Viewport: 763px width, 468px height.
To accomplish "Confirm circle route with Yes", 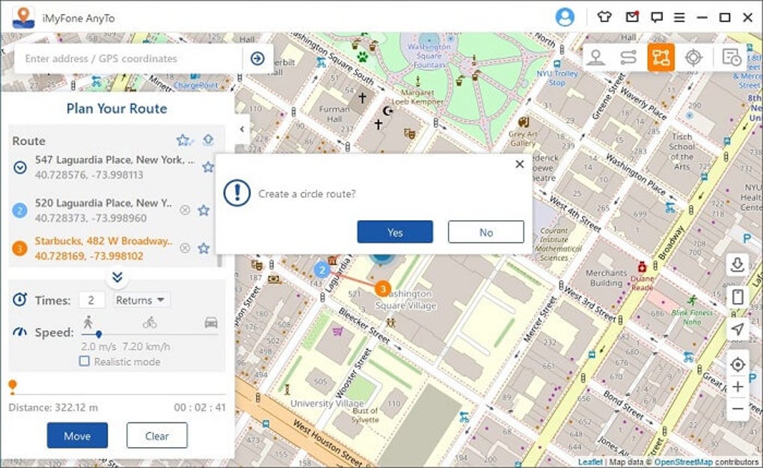I will [395, 232].
